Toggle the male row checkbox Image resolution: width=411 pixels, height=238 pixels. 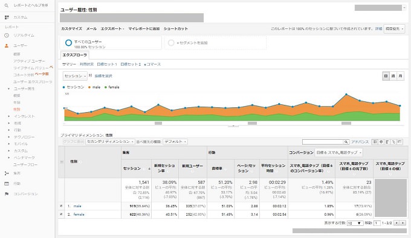[x=61, y=206]
